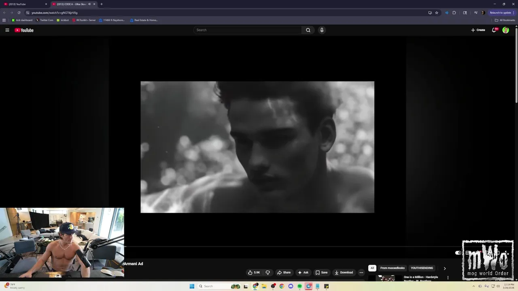
Task: Open the Sticky Notes taskbar icon
Action: (326, 286)
